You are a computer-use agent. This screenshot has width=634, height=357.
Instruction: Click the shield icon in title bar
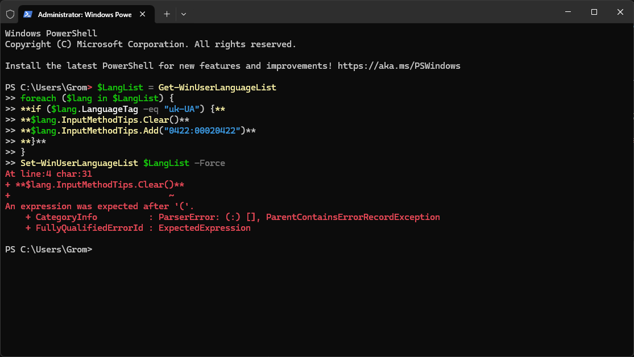pyautogui.click(x=10, y=14)
